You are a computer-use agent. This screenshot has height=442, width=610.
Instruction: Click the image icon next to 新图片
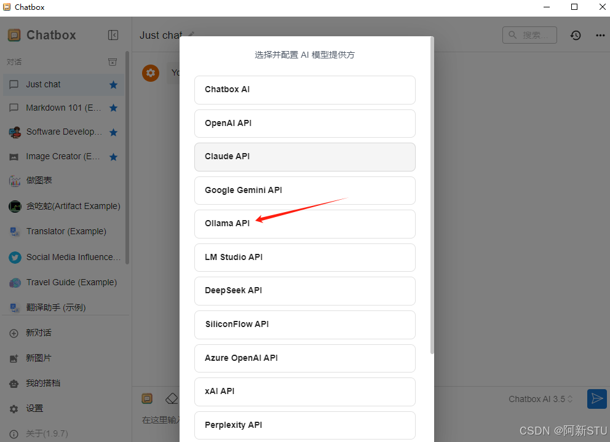point(14,358)
